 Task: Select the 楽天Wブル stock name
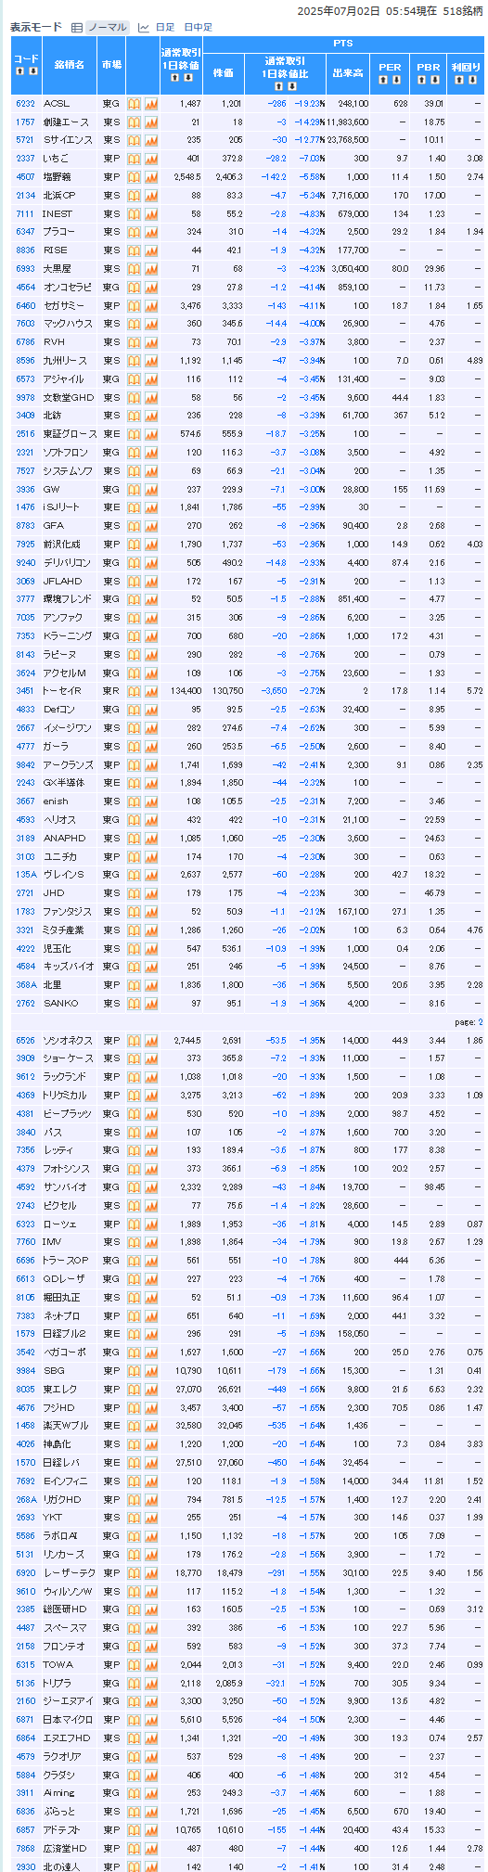click(x=64, y=1427)
